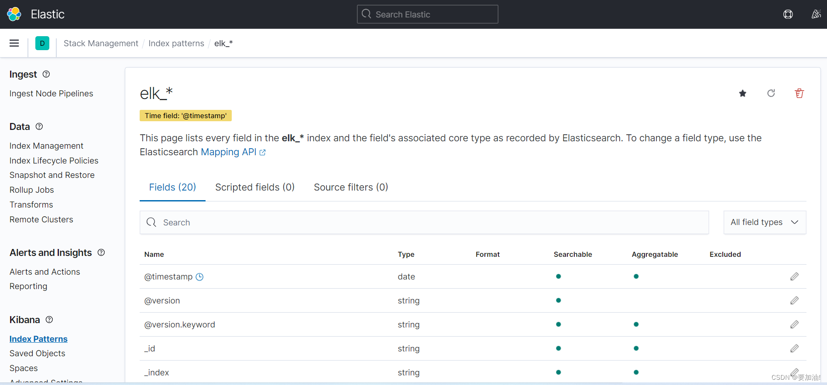The image size is (827, 385).
Task: Click the magnifier icon in Search Elastic
Action: [x=367, y=14]
